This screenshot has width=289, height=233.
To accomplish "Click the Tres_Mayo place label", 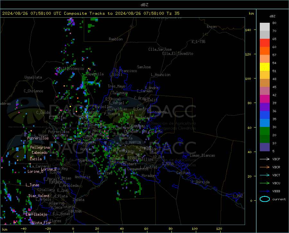I will [116, 86].
